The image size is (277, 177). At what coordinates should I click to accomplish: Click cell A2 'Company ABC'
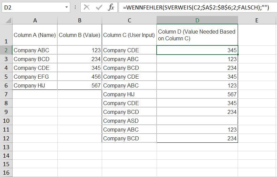click(x=35, y=50)
